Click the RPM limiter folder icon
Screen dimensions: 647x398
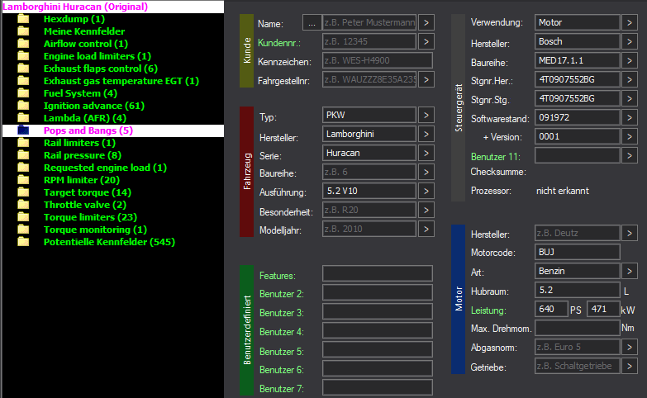(23, 180)
